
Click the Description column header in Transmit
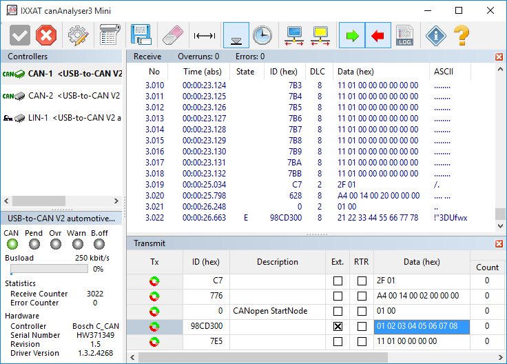tap(278, 262)
